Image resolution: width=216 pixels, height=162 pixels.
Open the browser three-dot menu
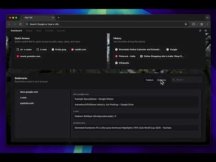tap(207, 24)
